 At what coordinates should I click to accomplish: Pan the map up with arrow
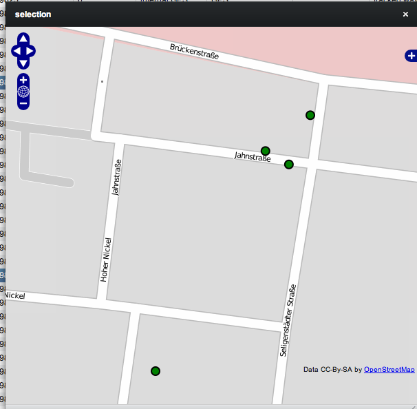(x=23, y=40)
